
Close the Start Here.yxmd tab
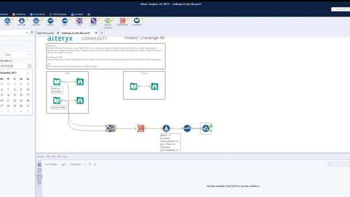[x=58, y=33]
